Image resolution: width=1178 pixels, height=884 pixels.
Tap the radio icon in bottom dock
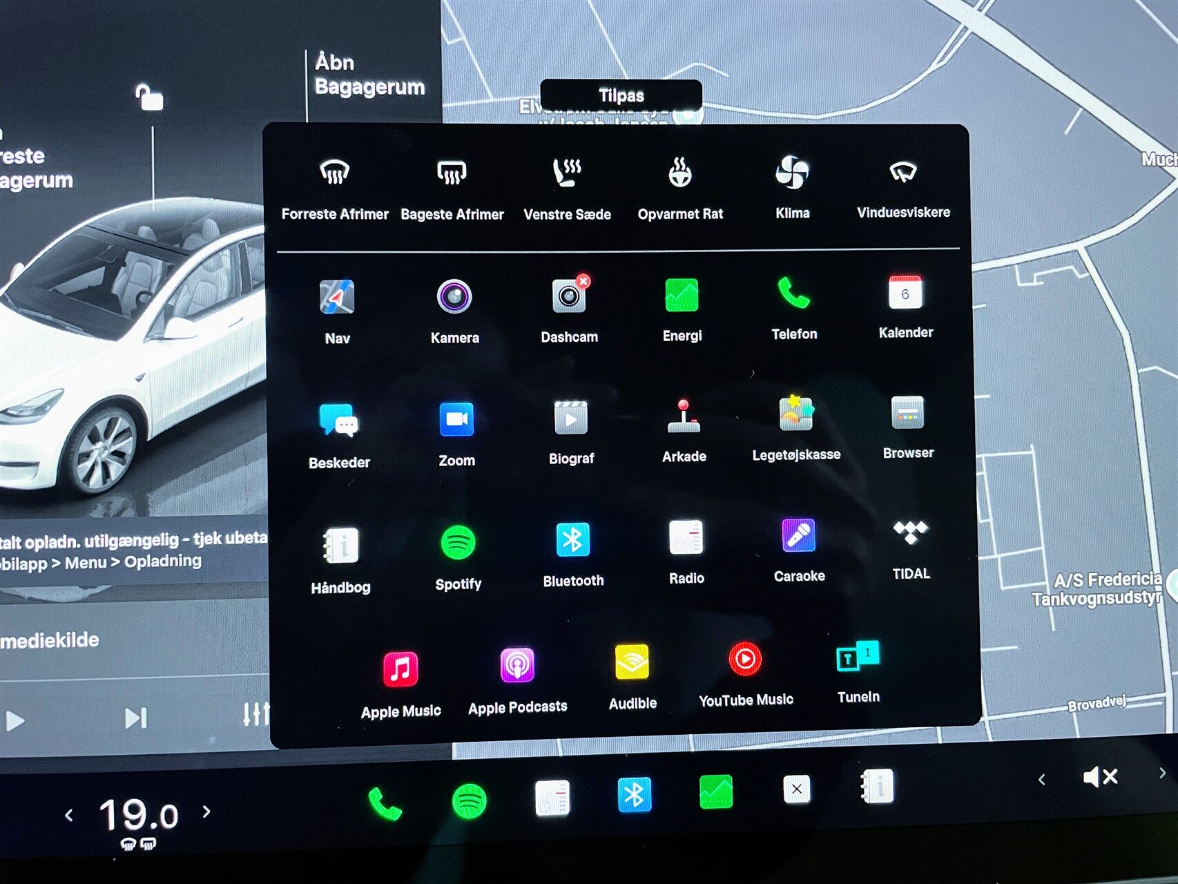pos(552,798)
